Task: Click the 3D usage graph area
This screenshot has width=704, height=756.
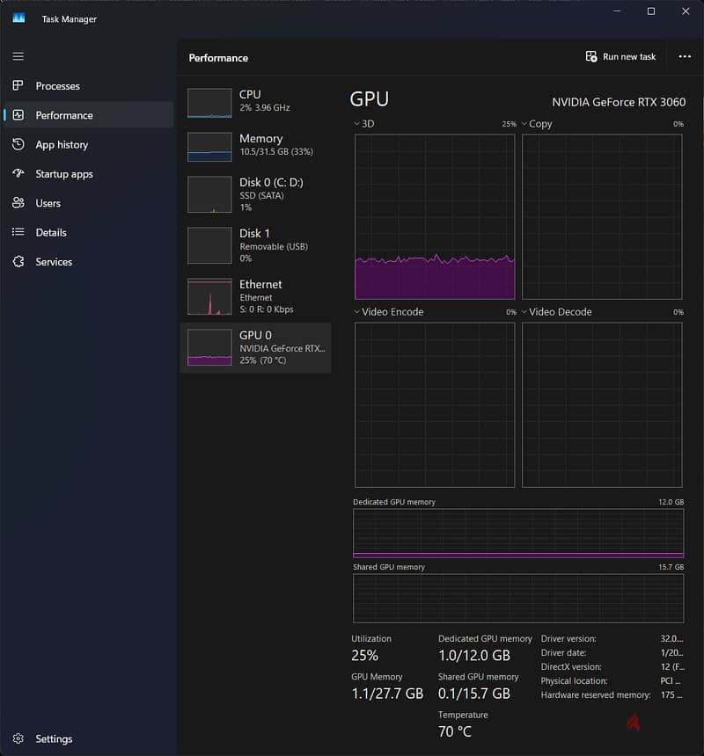Action: pos(434,216)
